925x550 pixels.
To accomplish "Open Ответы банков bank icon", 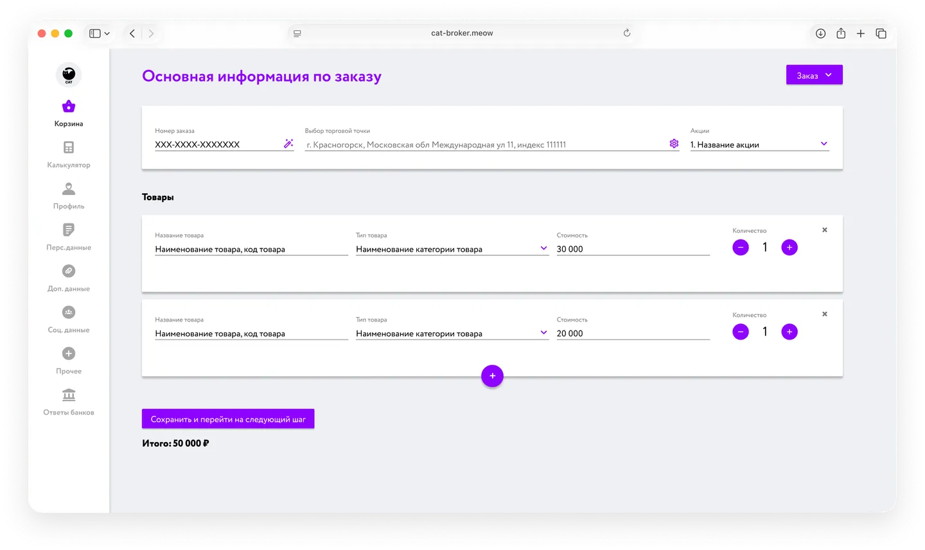I will 69,395.
